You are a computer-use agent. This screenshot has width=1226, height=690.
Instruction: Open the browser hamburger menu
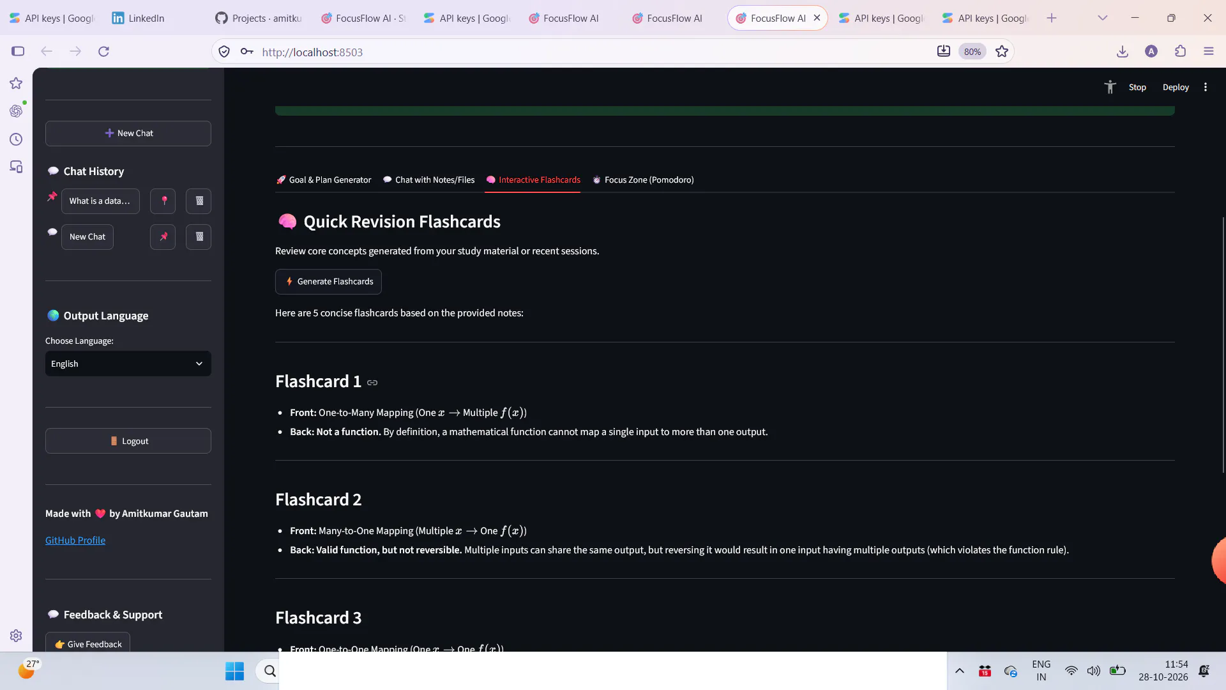(x=1208, y=51)
